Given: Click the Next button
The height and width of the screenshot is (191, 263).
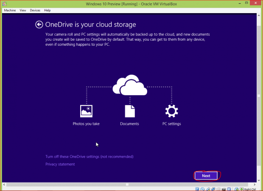Looking at the screenshot, I should [x=206, y=176].
